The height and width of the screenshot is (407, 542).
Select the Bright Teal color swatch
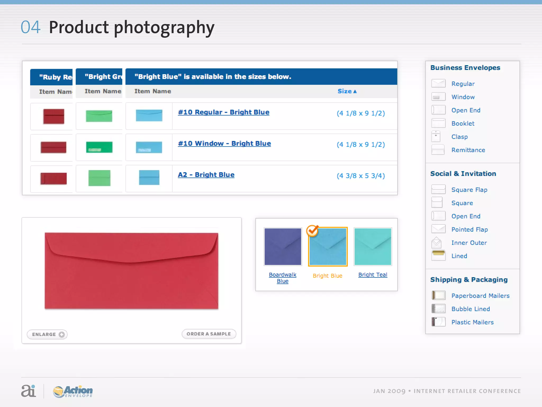[x=373, y=246]
